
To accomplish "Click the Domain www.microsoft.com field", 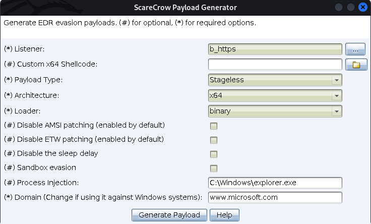I will point(275,197).
